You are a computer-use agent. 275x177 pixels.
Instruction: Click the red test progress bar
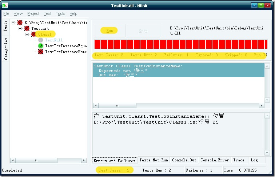181,44
